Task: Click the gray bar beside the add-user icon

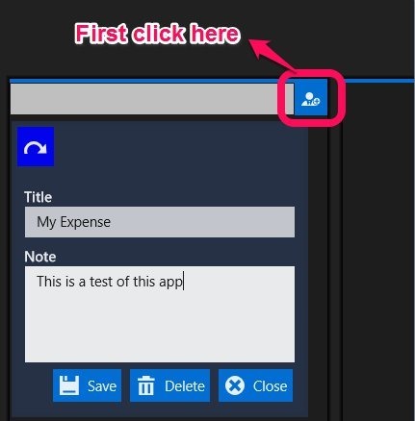Action: pyautogui.click(x=152, y=99)
